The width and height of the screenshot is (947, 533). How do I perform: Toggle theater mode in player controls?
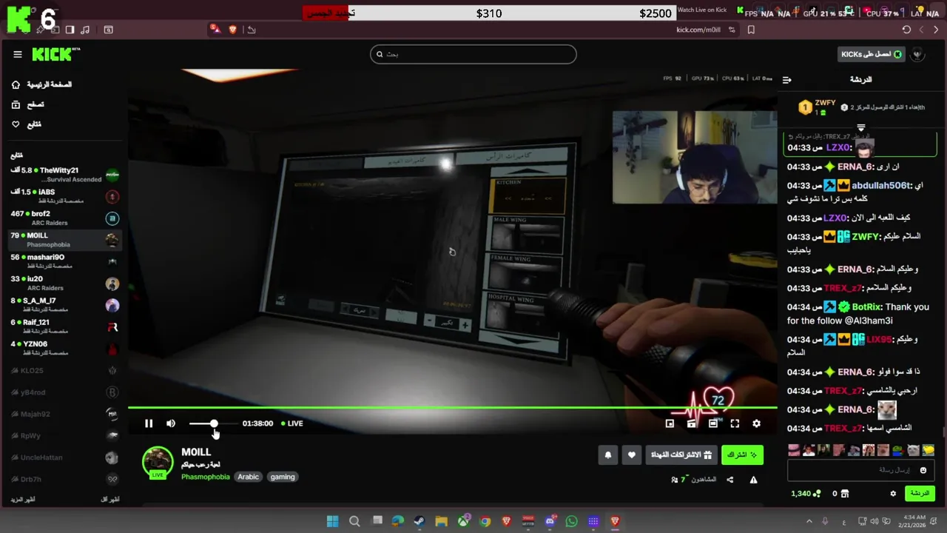click(x=713, y=423)
